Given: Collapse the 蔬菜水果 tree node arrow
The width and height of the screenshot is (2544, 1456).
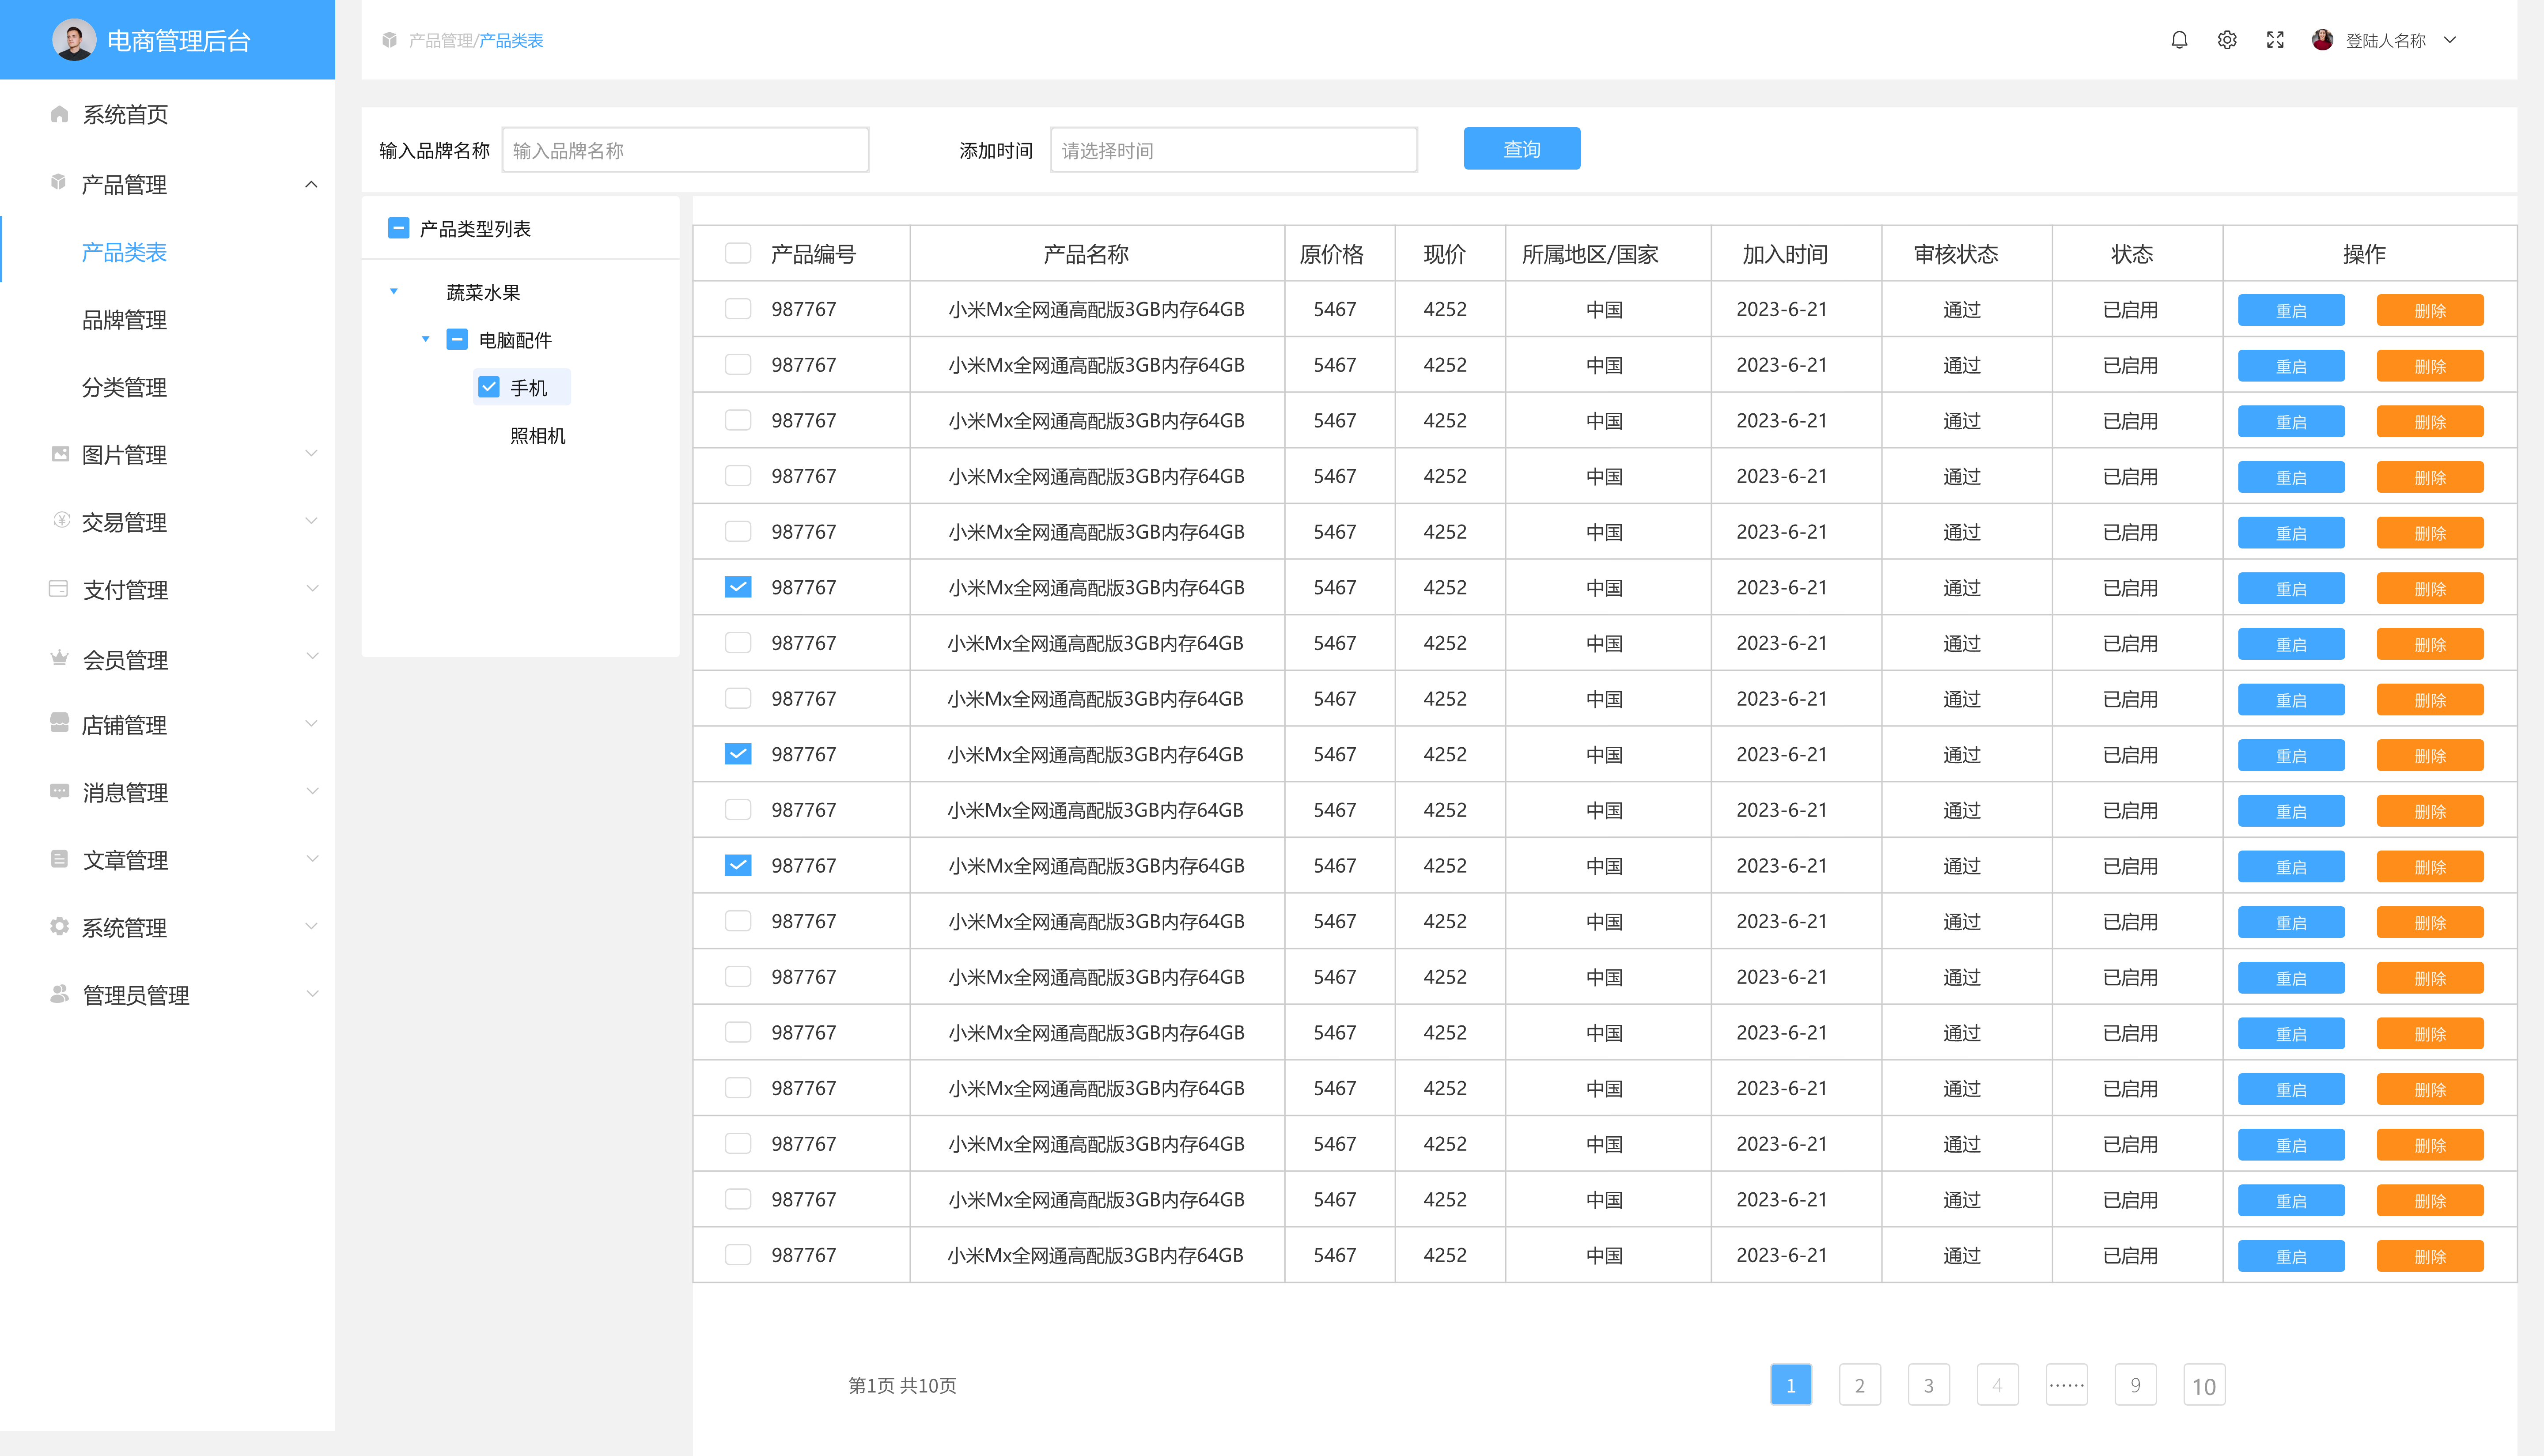Looking at the screenshot, I should [x=394, y=292].
